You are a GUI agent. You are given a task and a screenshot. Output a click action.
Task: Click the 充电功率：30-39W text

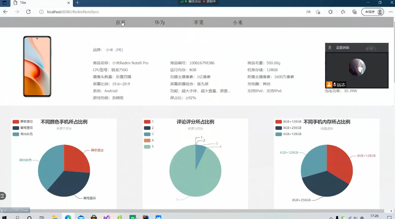(x=341, y=91)
